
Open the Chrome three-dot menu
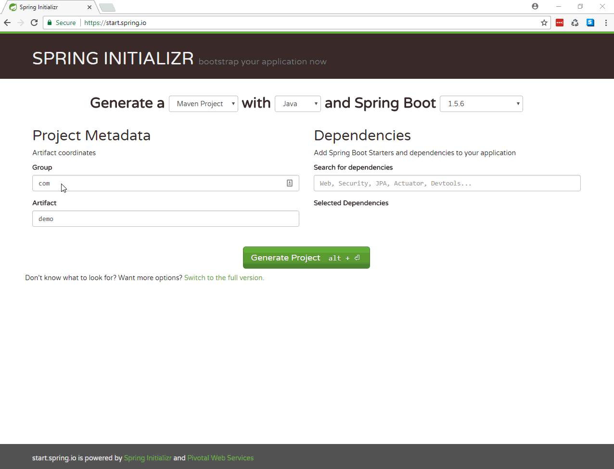coord(606,22)
